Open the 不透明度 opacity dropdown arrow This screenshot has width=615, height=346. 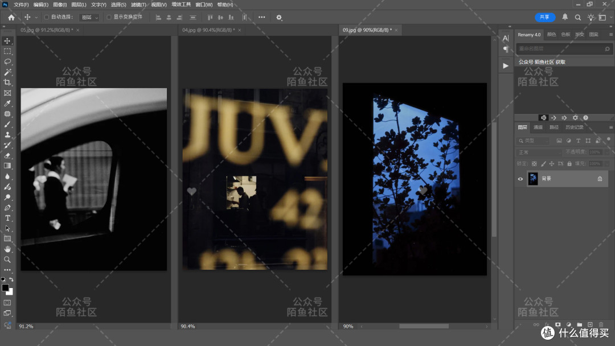tap(607, 152)
